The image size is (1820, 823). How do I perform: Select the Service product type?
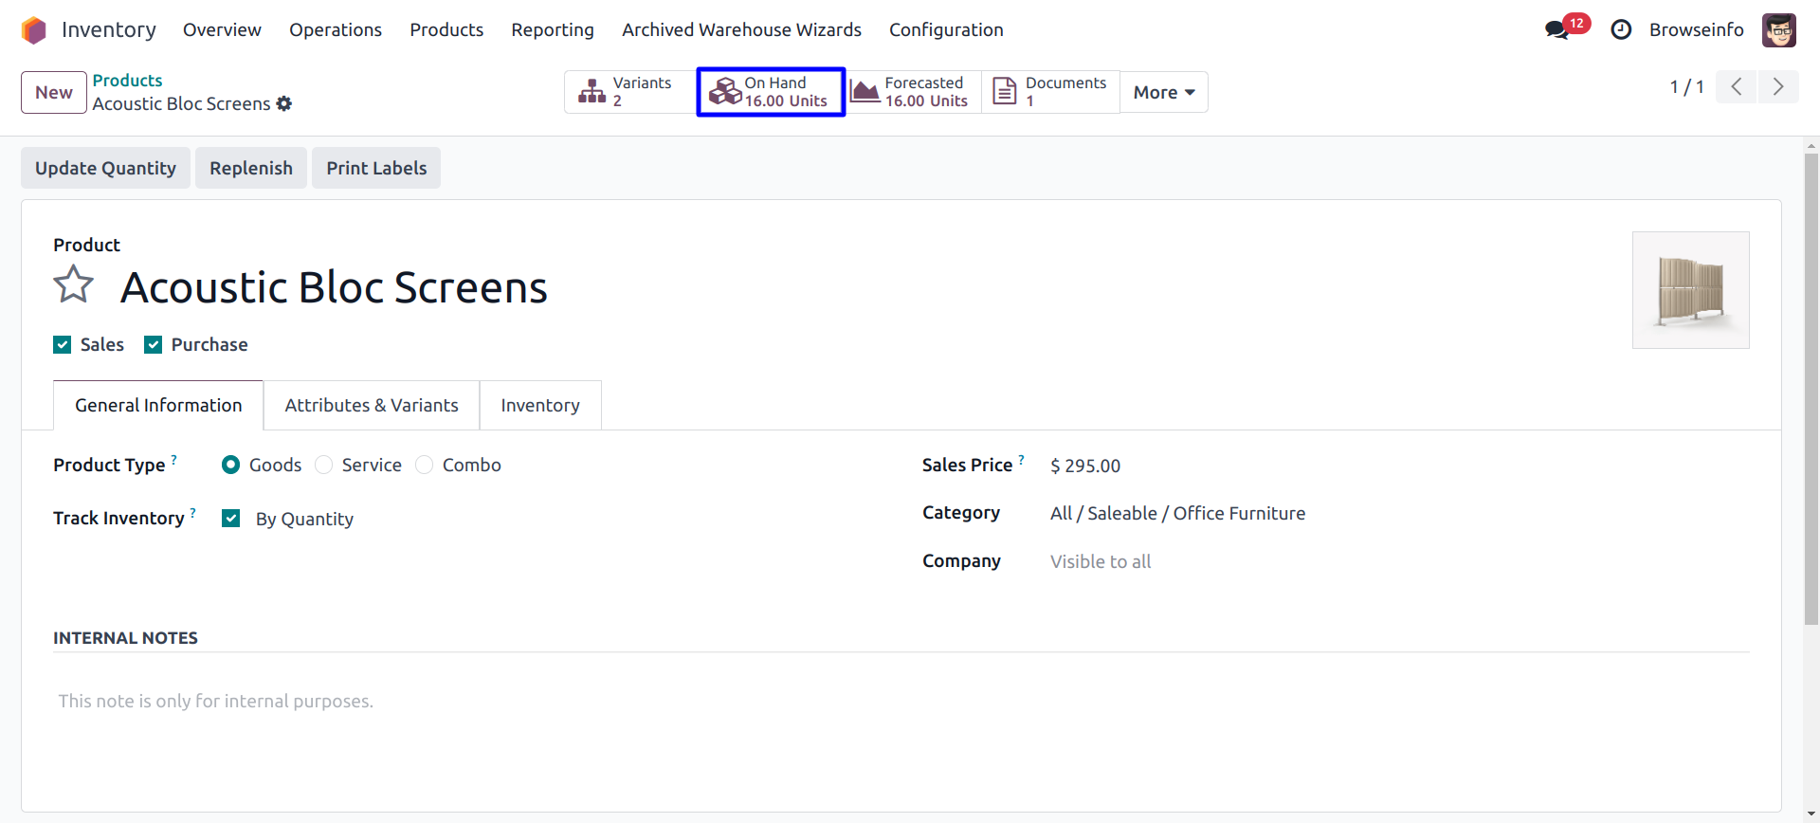[324, 466]
